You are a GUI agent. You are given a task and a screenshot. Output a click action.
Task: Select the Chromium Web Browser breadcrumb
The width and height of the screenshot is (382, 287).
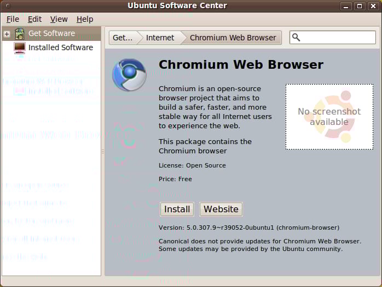[233, 38]
